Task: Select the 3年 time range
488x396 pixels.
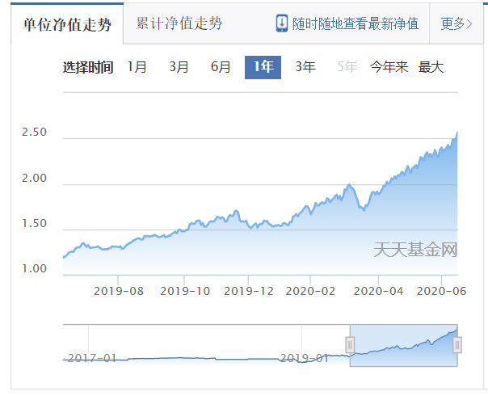Action: coord(305,67)
